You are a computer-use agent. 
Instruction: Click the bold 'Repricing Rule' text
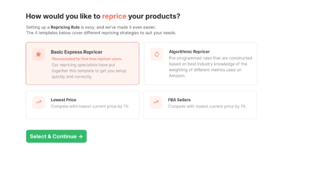(x=65, y=27)
